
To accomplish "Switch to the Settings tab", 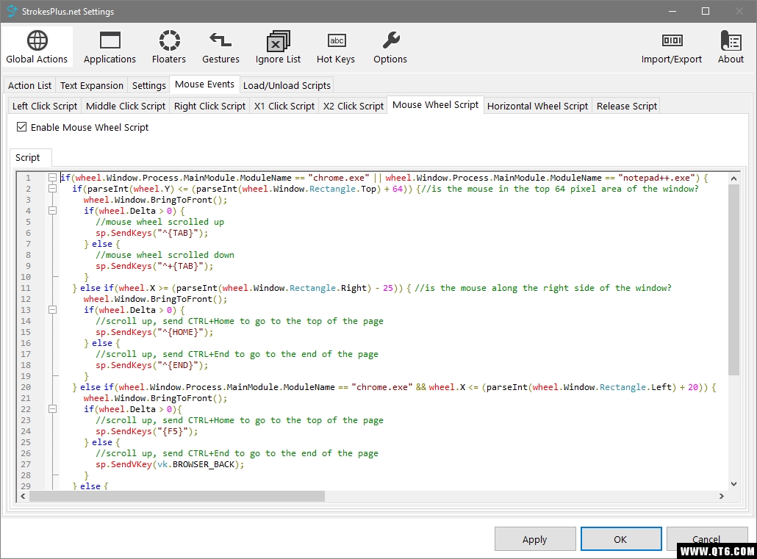I will (148, 85).
